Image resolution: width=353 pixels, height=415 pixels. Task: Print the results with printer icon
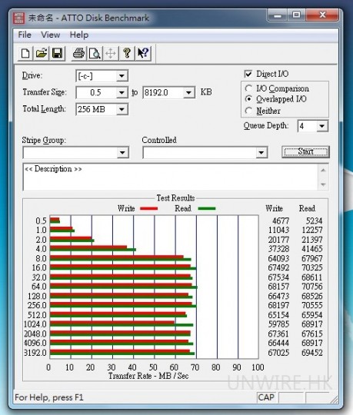[x=79, y=54]
